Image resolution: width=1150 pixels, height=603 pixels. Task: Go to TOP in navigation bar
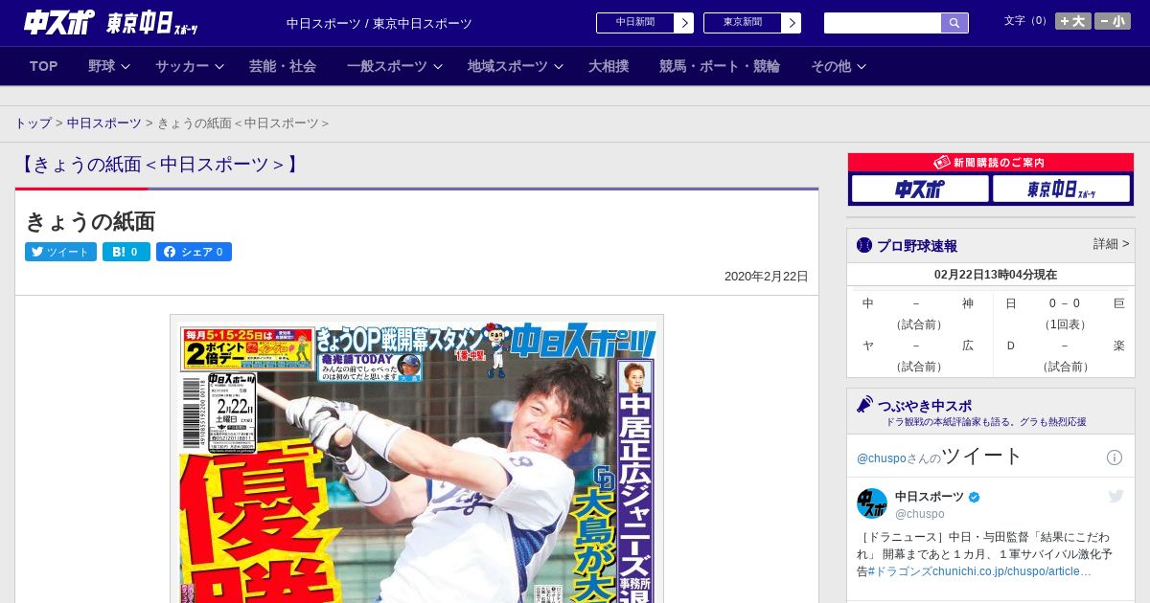click(44, 66)
